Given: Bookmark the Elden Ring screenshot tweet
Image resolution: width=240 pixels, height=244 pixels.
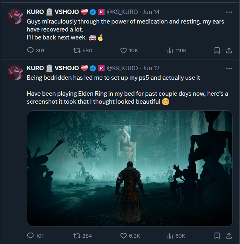Looking at the screenshot, I should tap(217, 236).
